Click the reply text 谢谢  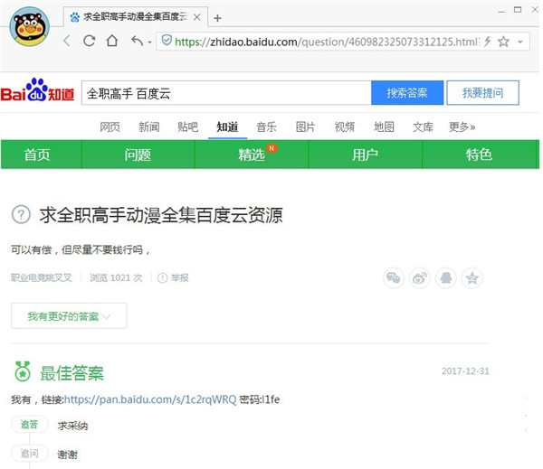tap(68, 455)
